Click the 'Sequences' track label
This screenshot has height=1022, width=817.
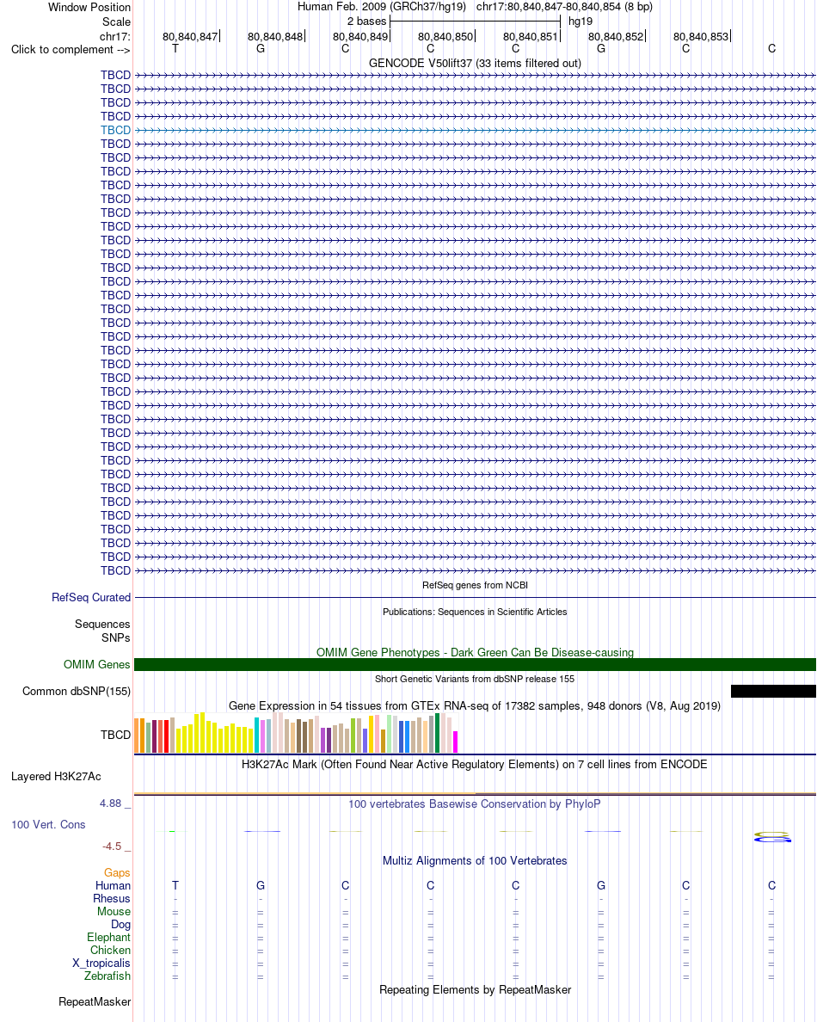(102, 625)
